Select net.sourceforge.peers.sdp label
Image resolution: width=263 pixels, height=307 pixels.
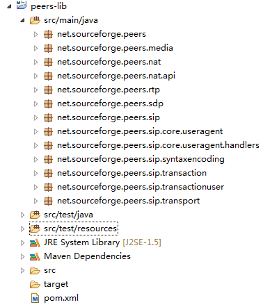click(110, 104)
